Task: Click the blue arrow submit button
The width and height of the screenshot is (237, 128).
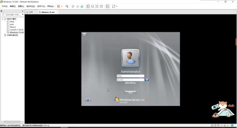Action: [147, 80]
